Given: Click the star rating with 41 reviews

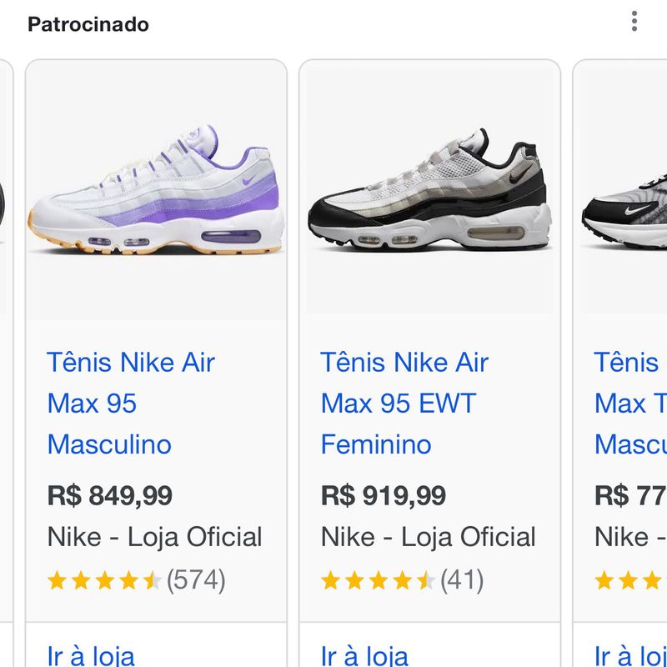Looking at the screenshot, I should 378,580.
